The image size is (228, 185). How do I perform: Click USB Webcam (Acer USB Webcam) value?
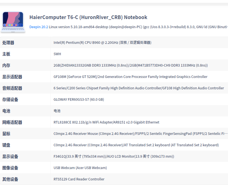pos(80,168)
